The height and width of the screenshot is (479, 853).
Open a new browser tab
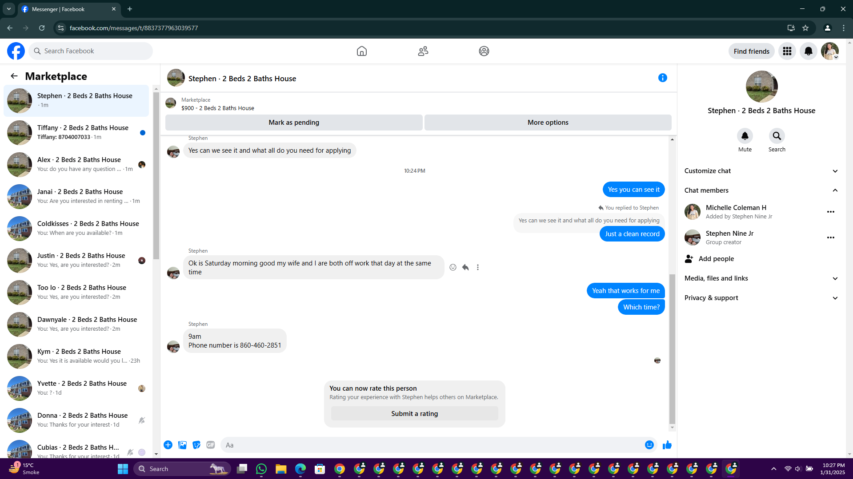click(x=130, y=9)
